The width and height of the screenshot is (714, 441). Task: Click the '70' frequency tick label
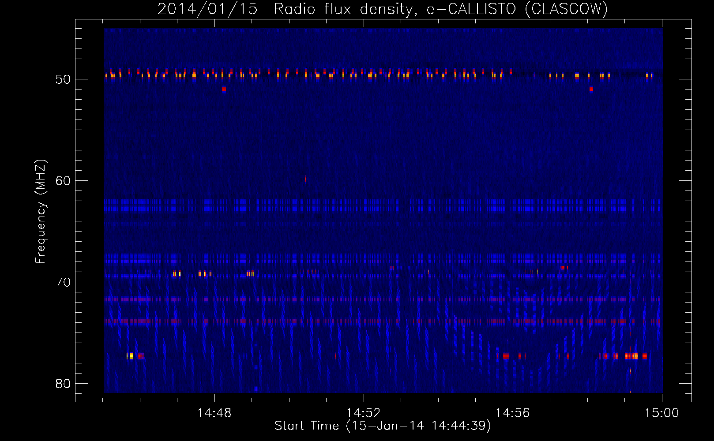[64, 282]
